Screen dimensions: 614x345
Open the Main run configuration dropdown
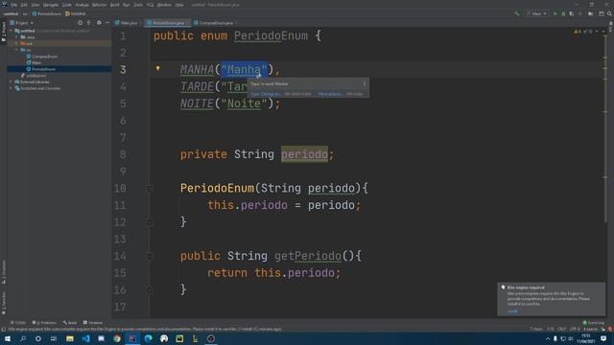(537, 13)
